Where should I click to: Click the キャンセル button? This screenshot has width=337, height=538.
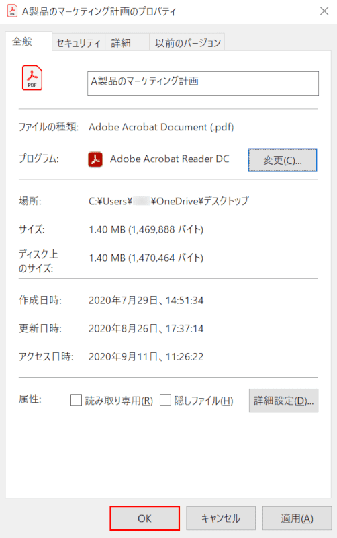221,518
